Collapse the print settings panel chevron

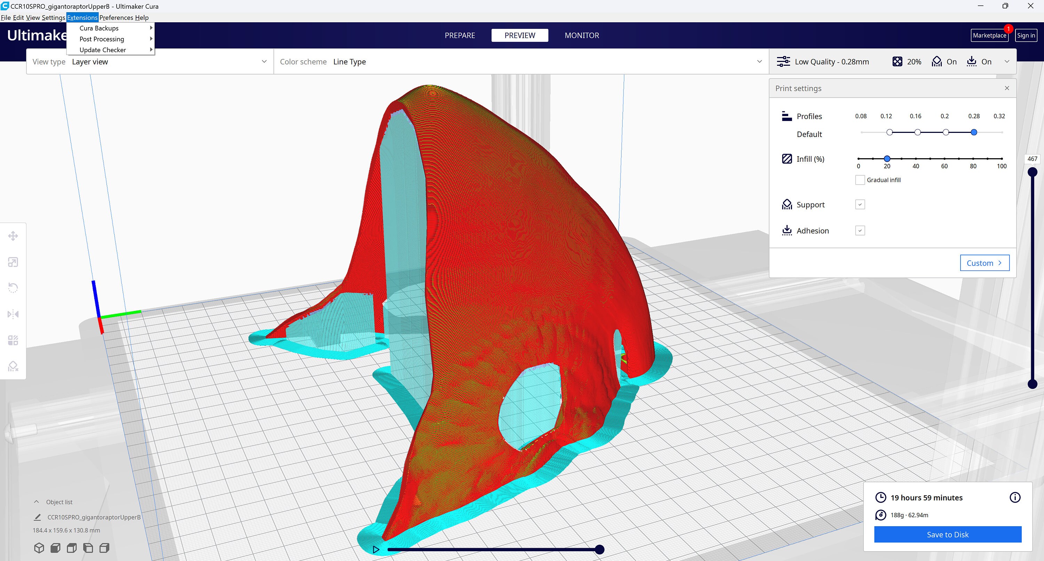pos(1007,62)
